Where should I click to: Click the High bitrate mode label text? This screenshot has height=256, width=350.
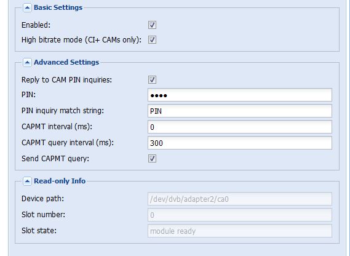pyautogui.click(x=81, y=40)
